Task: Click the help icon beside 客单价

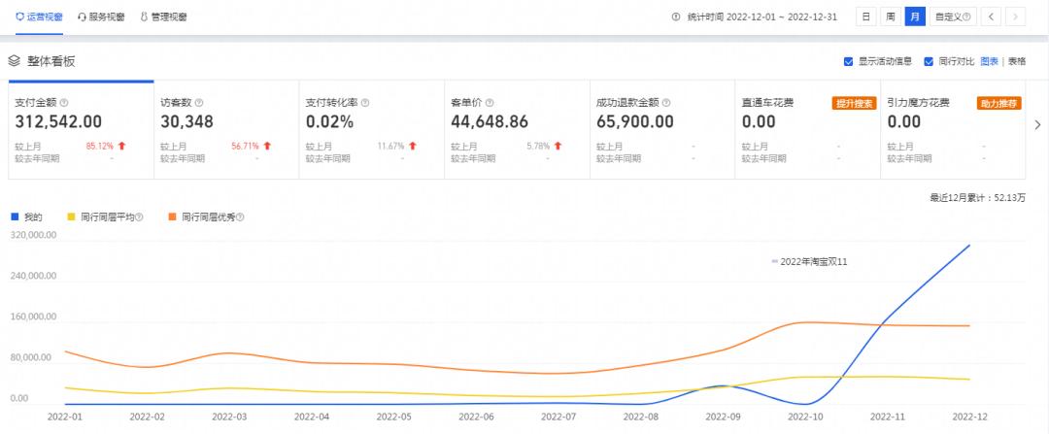Action: pyautogui.click(x=490, y=102)
